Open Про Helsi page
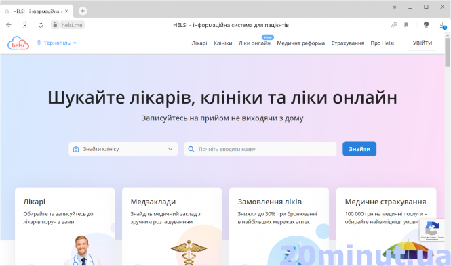 coord(382,43)
